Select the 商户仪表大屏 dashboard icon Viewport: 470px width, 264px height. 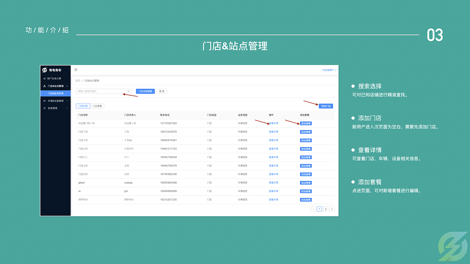(44, 78)
